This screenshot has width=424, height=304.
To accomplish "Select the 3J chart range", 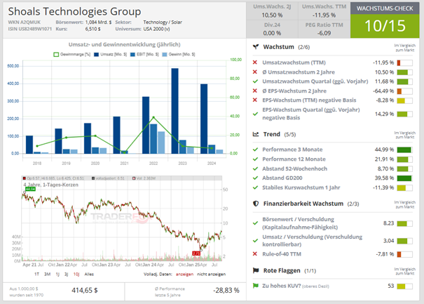I will (67, 275).
